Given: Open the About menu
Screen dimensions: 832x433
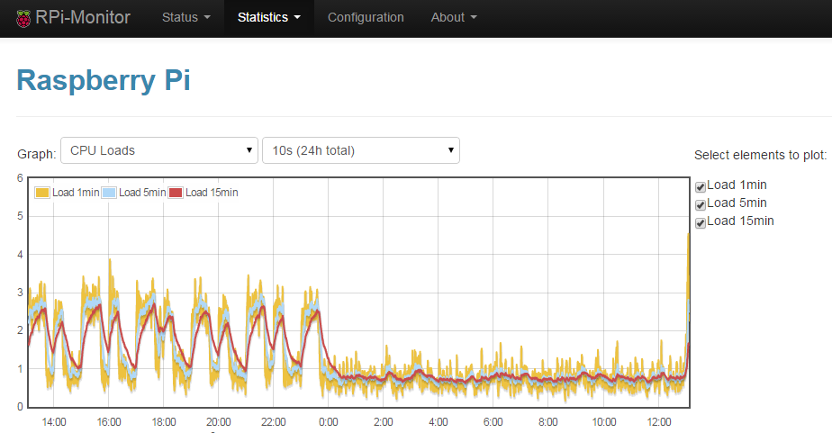Looking at the screenshot, I should 454,17.
